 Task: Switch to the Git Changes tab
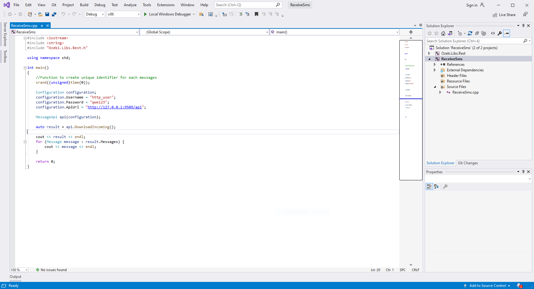point(468,163)
